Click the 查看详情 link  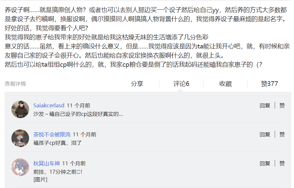15,84
